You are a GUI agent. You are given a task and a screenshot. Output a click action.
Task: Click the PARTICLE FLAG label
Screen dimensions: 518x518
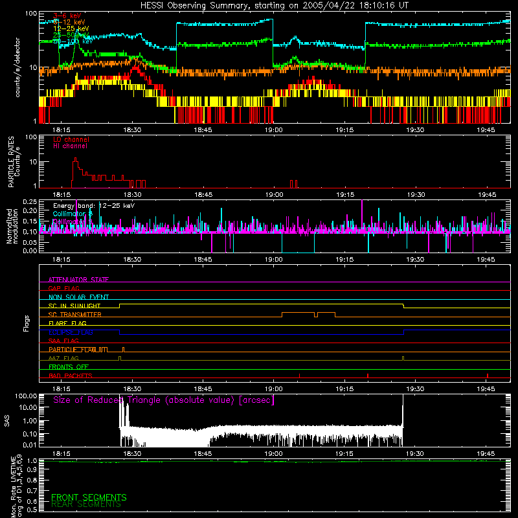pos(72,350)
